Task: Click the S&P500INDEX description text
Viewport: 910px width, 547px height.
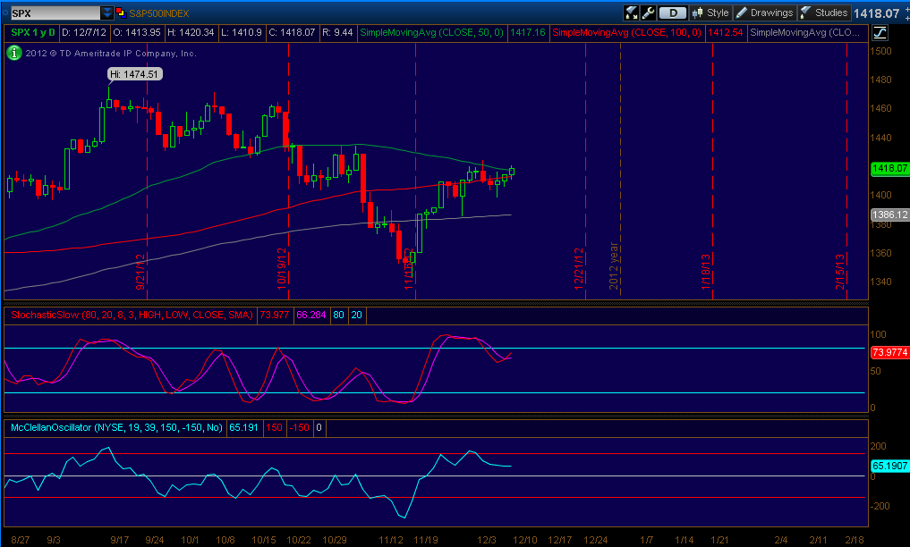Action: [x=159, y=13]
